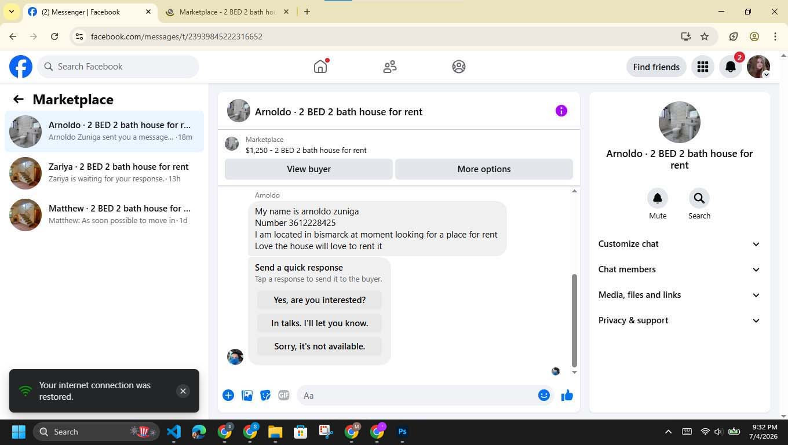Send "Sorry, it's not available." quick response

click(319, 346)
